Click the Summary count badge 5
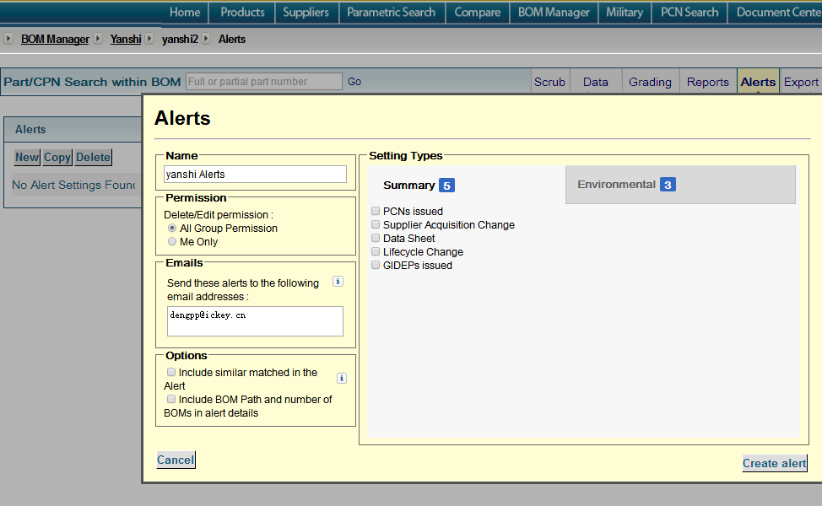 [446, 186]
